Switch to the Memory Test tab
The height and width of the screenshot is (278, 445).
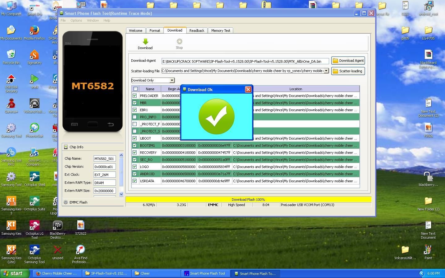click(x=221, y=31)
